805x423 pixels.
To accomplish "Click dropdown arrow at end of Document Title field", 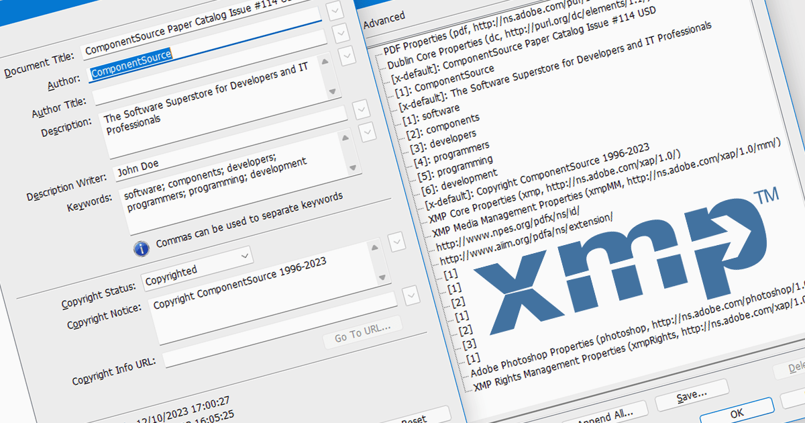I will click(x=336, y=10).
